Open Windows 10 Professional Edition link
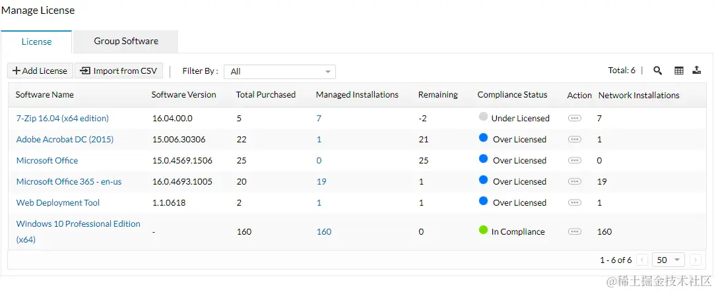The height and width of the screenshot is (292, 716). [78, 231]
